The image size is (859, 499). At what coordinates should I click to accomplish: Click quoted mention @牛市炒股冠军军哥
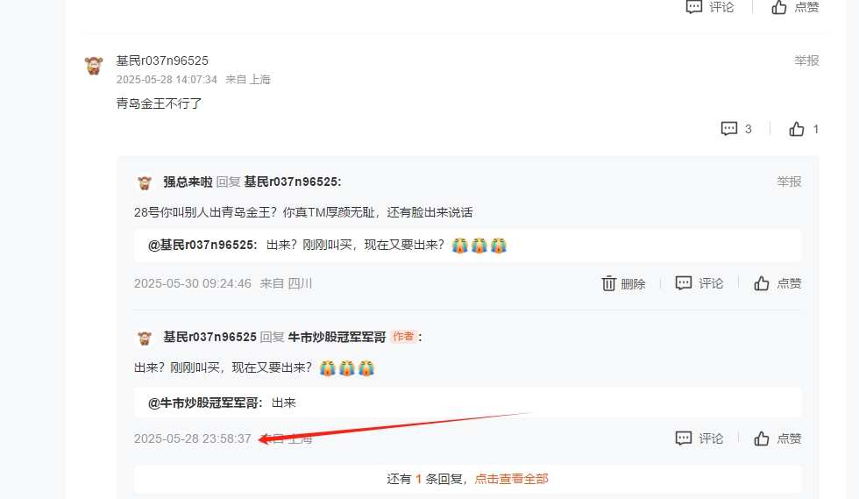click(x=205, y=403)
